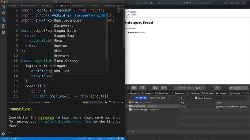Click the Profile link on the web page
Viewport: 250px width, 140px height.
pos(133,12)
